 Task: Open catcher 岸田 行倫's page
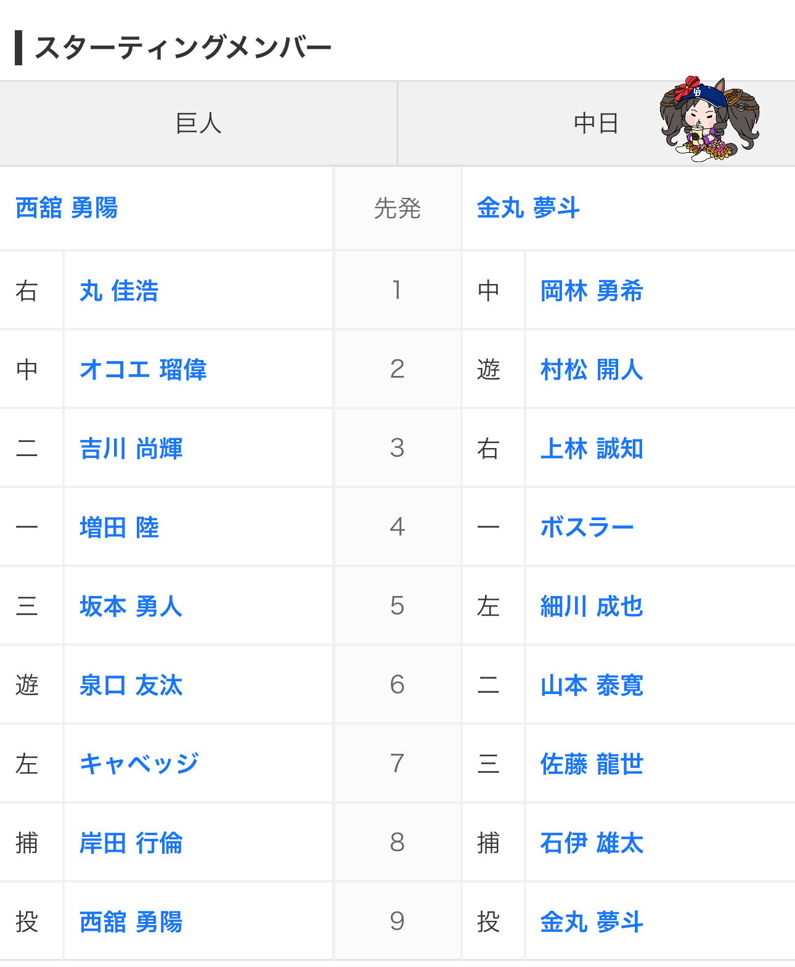point(131,843)
